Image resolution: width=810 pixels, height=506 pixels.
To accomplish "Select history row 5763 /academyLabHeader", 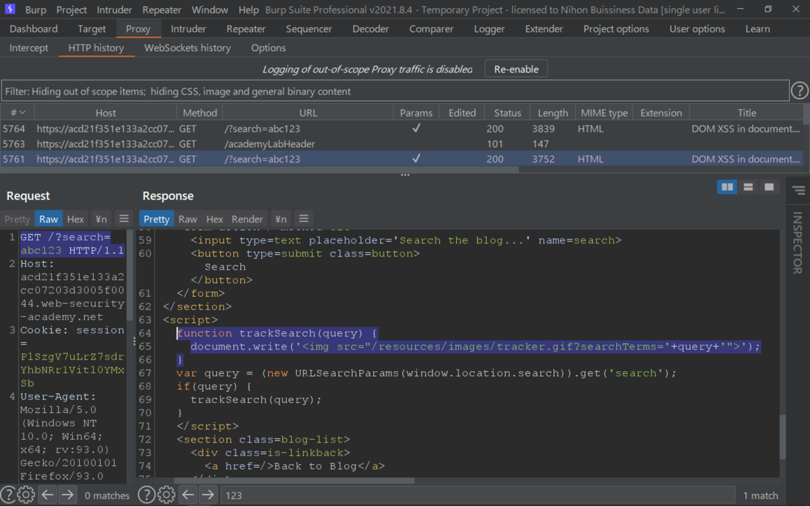I will point(402,144).
